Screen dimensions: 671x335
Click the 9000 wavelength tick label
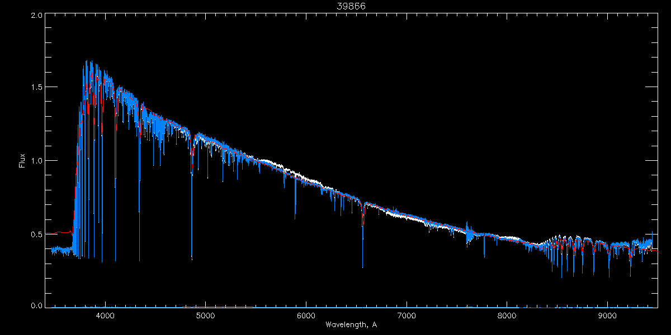[607, 315]
